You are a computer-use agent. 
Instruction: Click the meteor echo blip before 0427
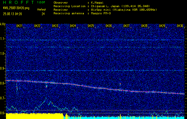click(120, 84)
